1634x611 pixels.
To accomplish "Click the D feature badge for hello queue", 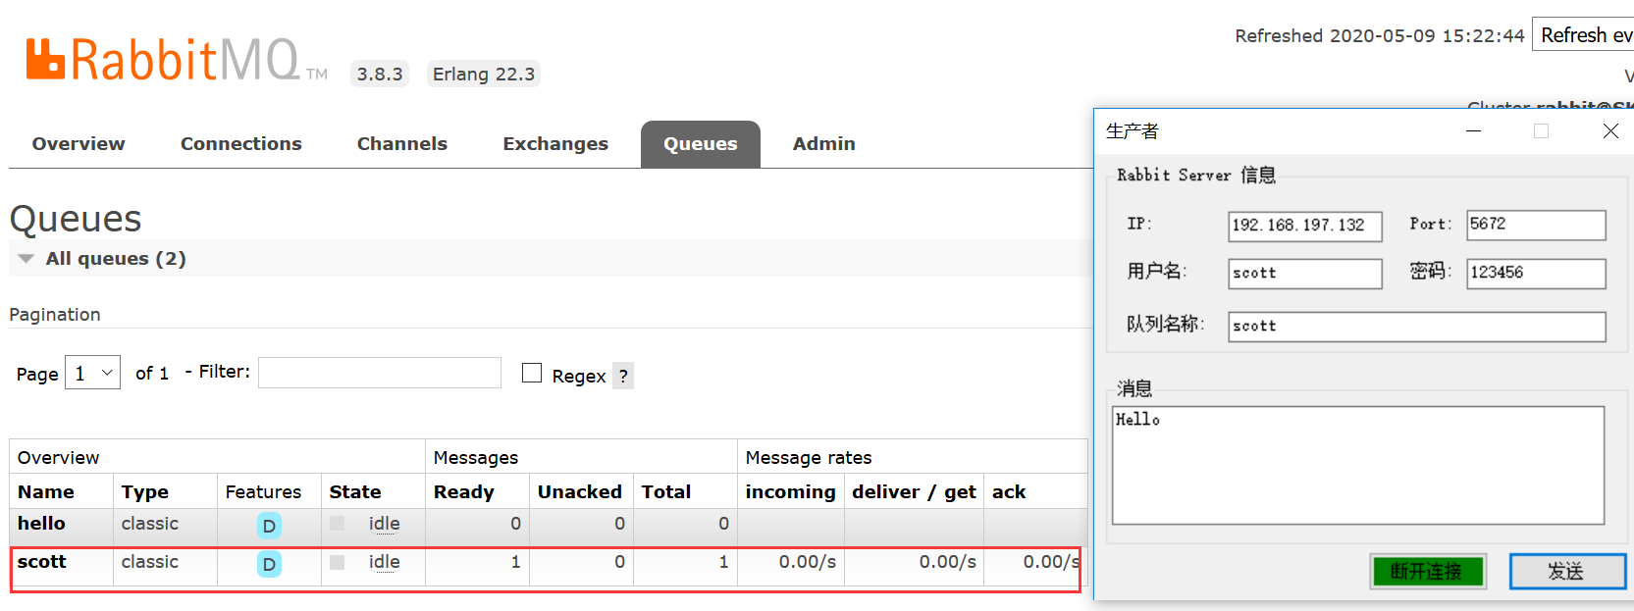I will [x=269, y=526].
